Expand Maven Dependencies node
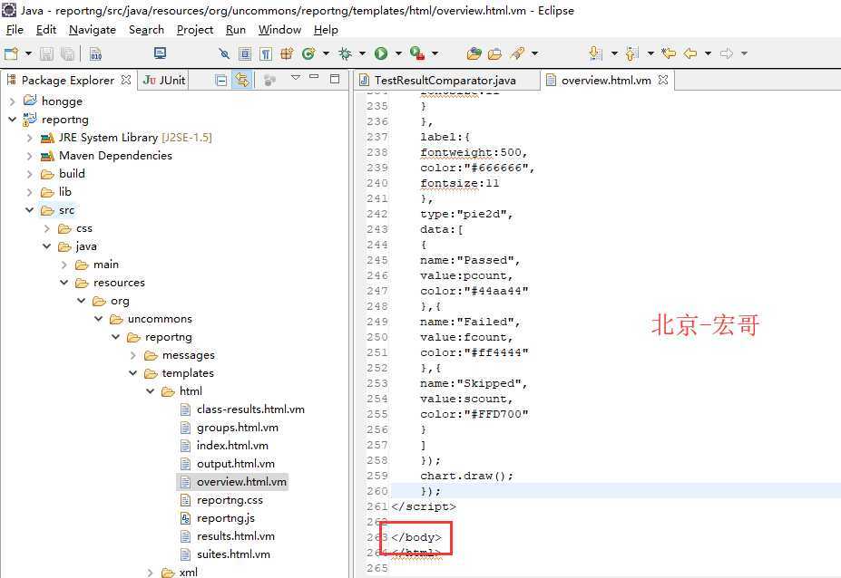Image resolution: width=841 pixels, height=578 pixels. [x=30, y=156]
